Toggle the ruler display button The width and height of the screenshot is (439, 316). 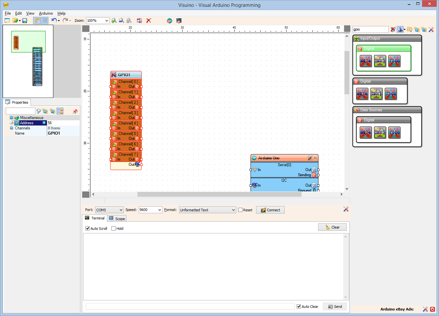pos(37,20)
